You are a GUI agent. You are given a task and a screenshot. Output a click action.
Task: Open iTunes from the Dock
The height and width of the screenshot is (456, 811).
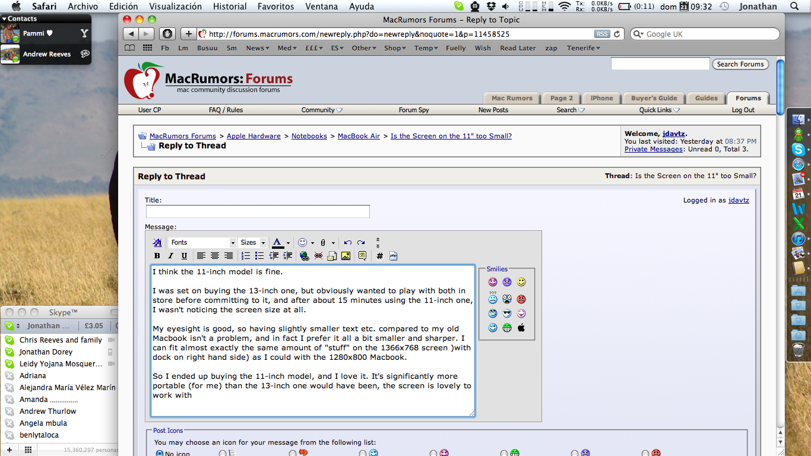pyautogui.click(x=799, y=238)
